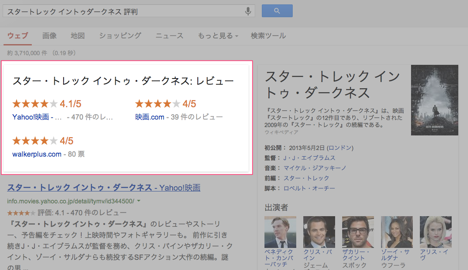The width and height of the screenshot is (468, 270).
Task: Click the 初公開 release date 2013年5月2日 text
Action: coord(307,148)
